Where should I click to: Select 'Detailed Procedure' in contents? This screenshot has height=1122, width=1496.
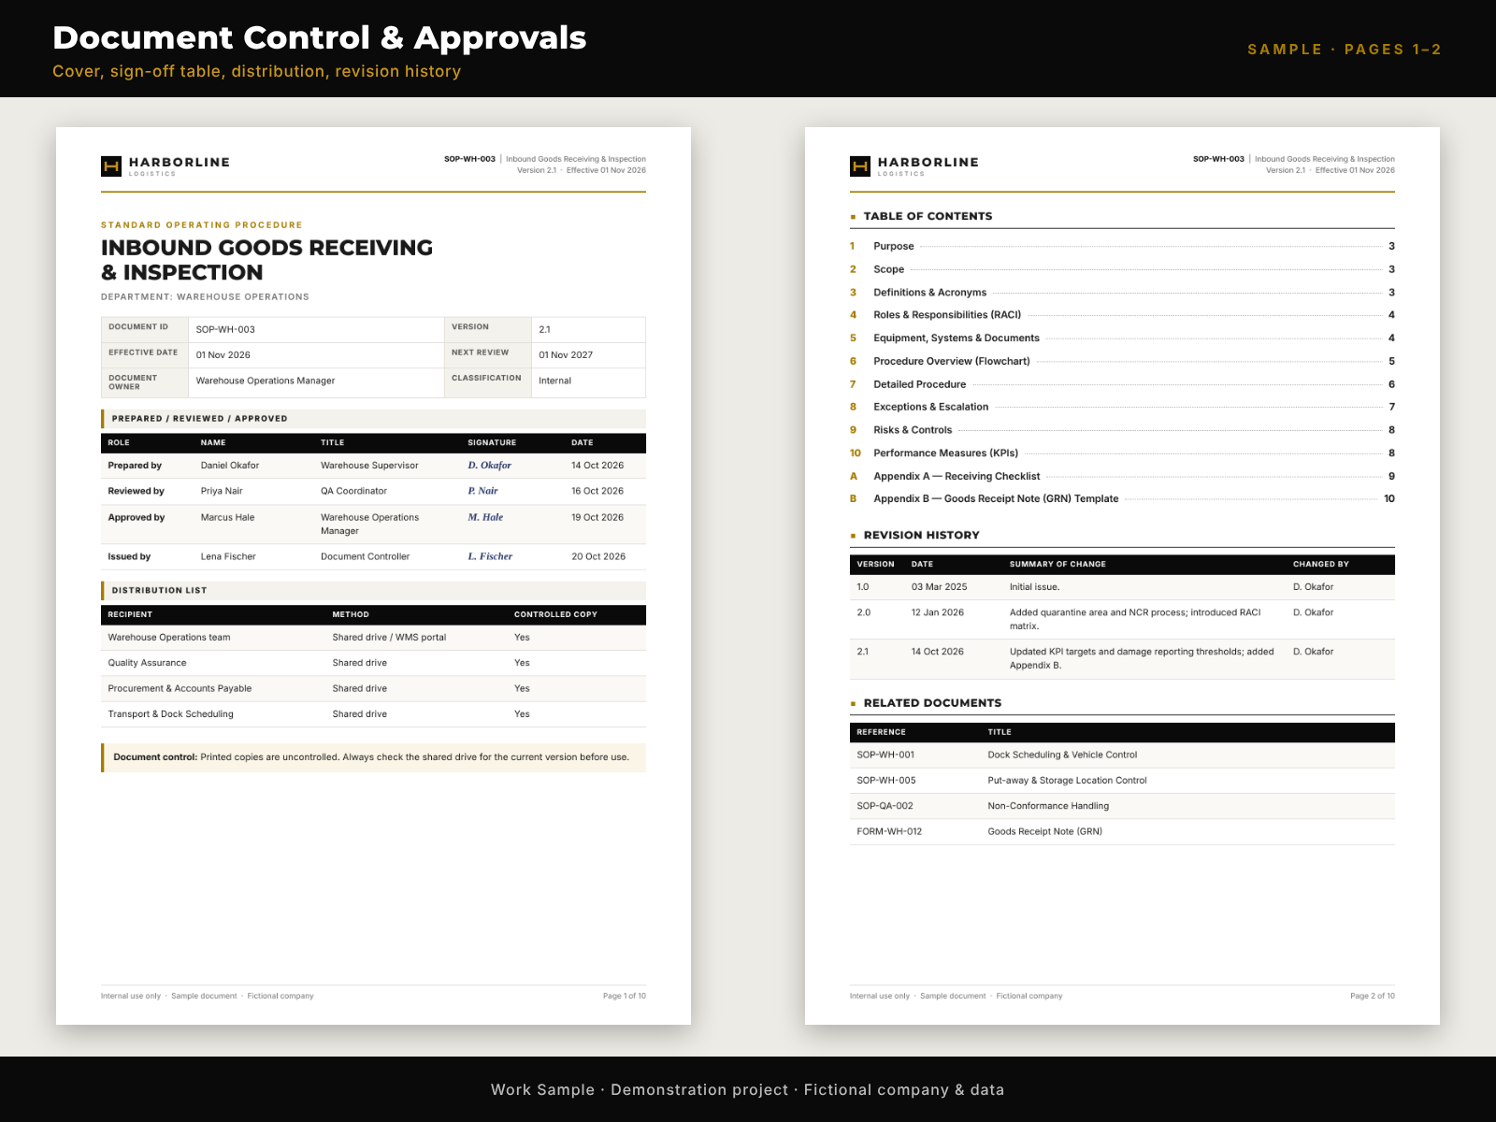[1122, 384]
